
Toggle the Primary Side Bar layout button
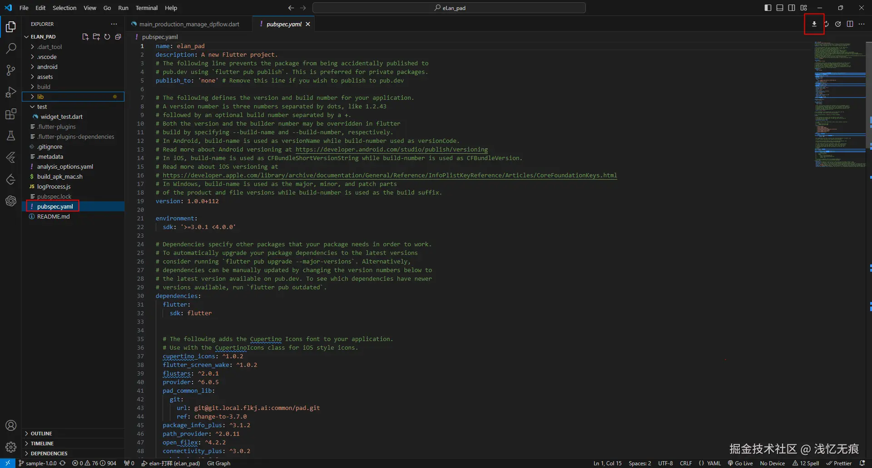[x=768, y=8]
